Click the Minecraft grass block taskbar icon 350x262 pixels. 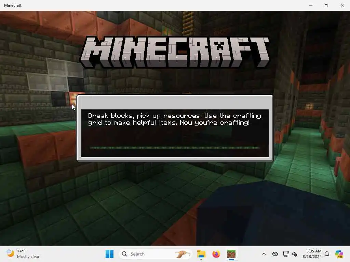pyautogui.click(x=231, y=254)
